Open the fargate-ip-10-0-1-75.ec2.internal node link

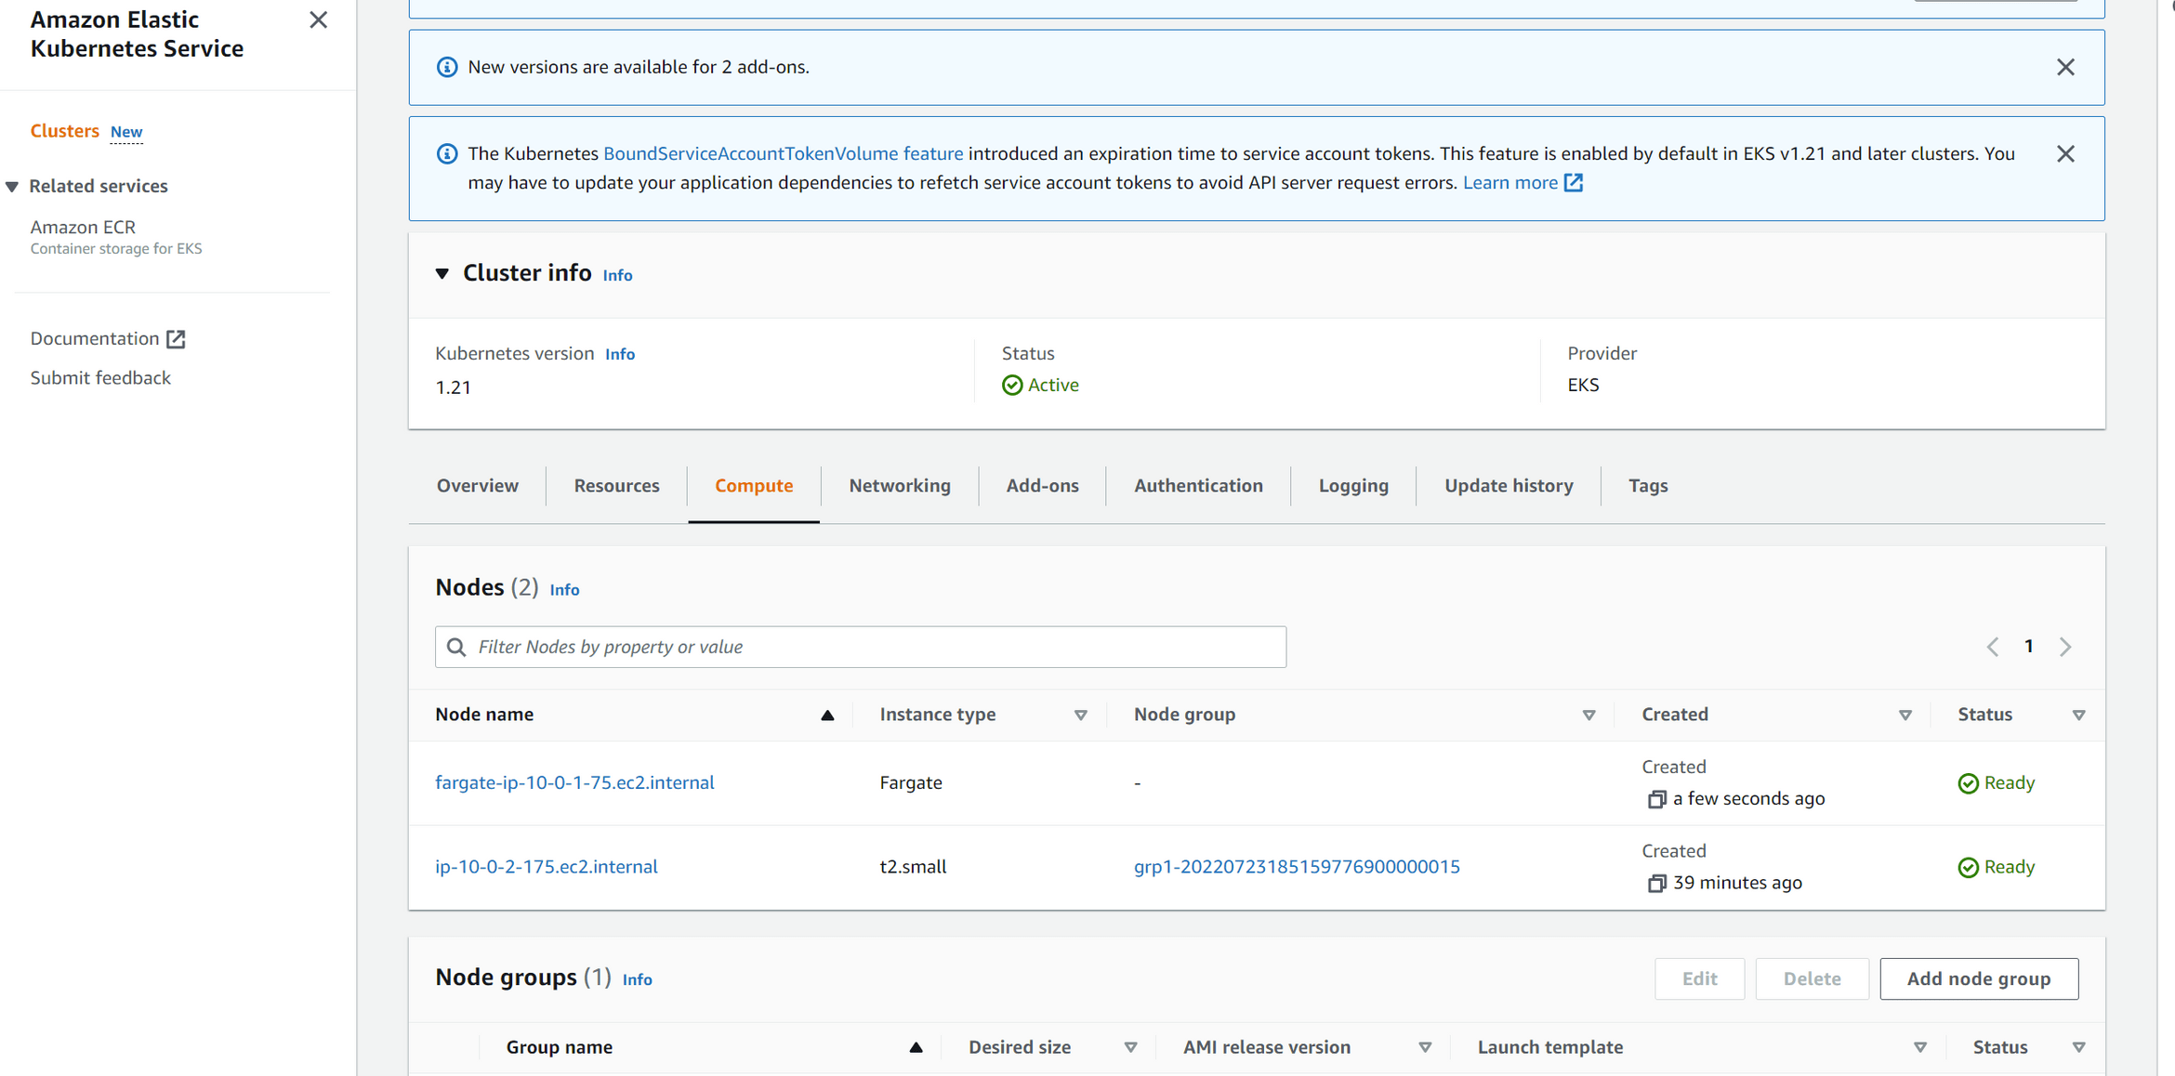point(574,782)
